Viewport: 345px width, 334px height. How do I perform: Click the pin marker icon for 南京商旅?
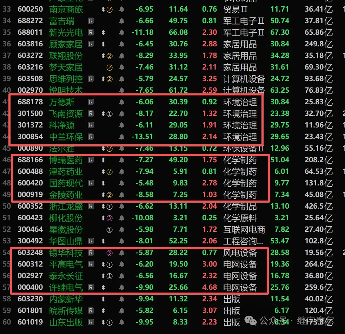click(x=103, y=9)
